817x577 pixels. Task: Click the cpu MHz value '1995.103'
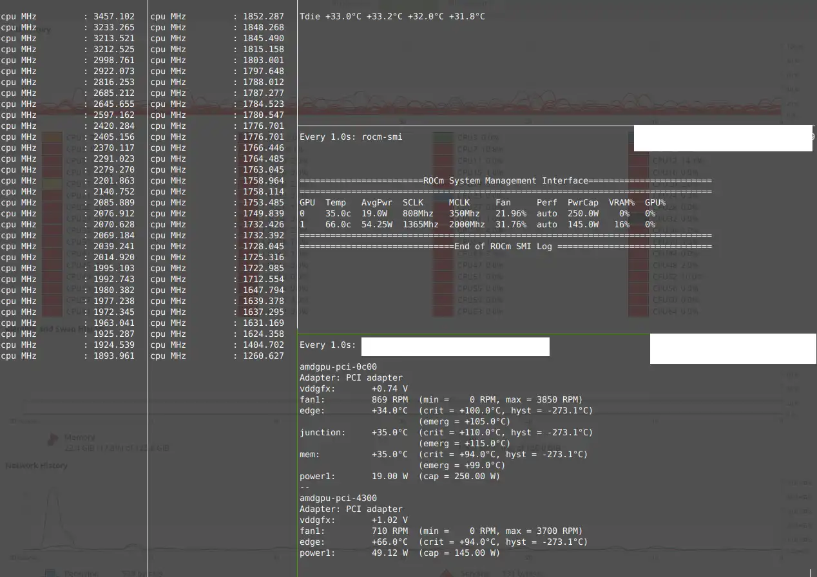point(114,268)
